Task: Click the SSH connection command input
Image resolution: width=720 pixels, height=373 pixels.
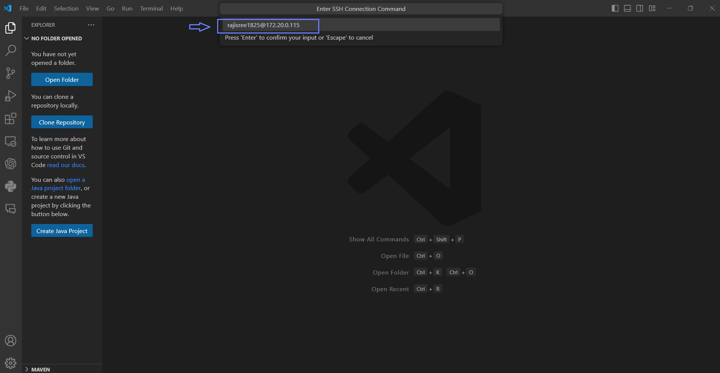Action: coord(360,25)
